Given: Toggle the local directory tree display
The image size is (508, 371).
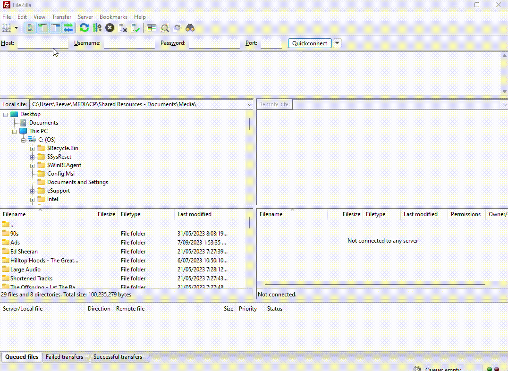Looking at the screenshot, I should pyautogui.click(x=42, y=28).
